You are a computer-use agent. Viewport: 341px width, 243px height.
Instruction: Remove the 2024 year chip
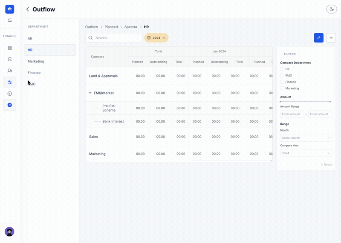pyautogui.click(x=164, y=38)
